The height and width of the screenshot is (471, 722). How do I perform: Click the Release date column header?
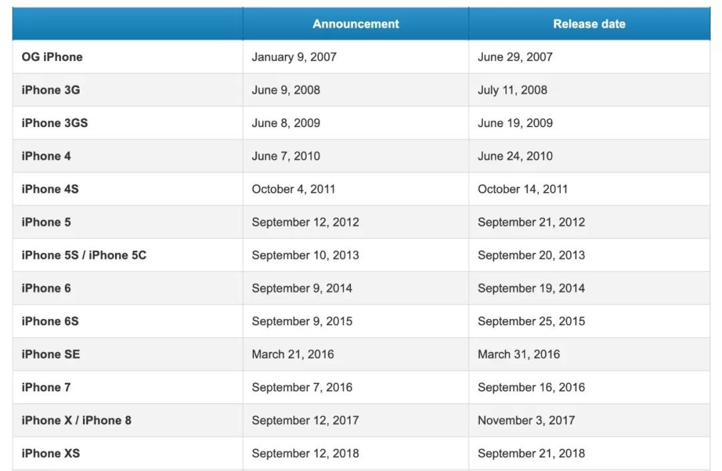(589, 24)
